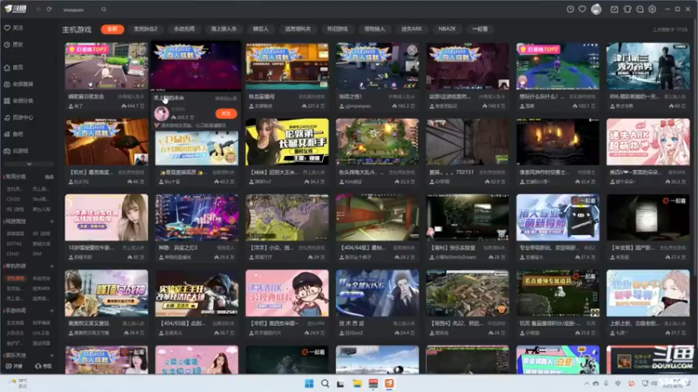Open the stream with 444.7万 heat

tap(106, 66)
